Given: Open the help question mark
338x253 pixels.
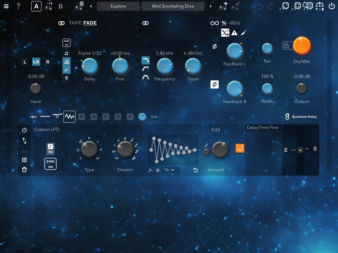Looking at the screenshot, I should pos(18,6).
